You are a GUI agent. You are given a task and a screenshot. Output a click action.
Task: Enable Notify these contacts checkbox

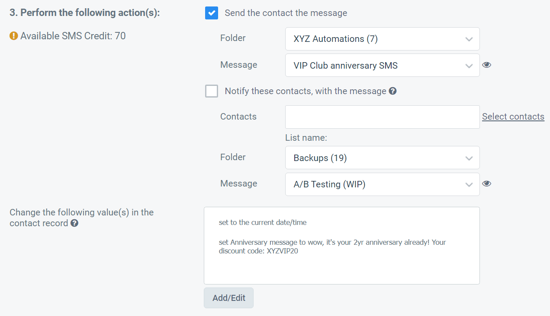coord(212,91)
